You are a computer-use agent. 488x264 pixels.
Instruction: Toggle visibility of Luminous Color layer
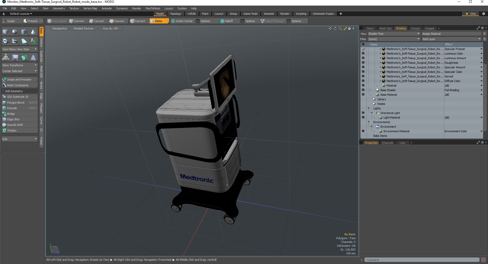point(363,54)
